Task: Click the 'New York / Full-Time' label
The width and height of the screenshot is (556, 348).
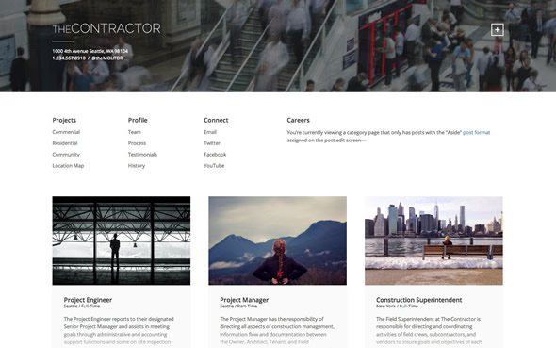Action: click(x=397, y=306)
